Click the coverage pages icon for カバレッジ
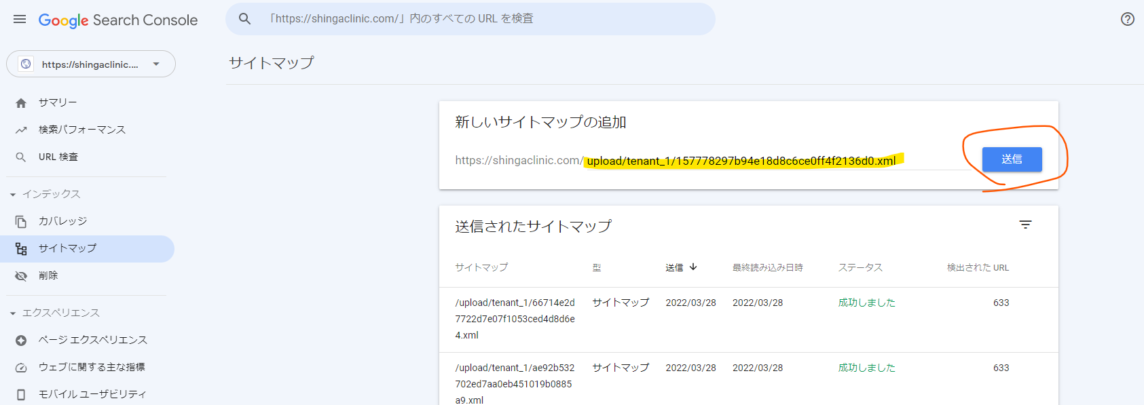This screenshot has width=1144, height=405. (21, 222)
